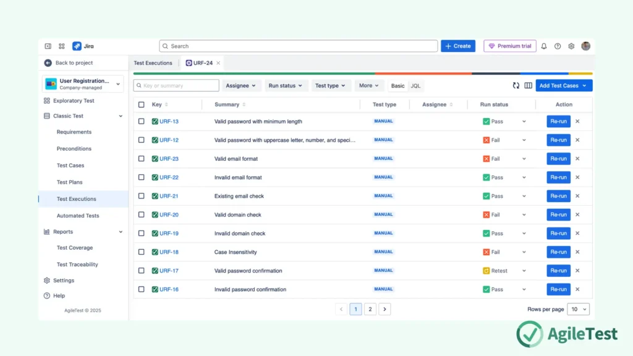633x356 pixels.
Task: Open the URF-22 issue link
Action: point(169,177)
